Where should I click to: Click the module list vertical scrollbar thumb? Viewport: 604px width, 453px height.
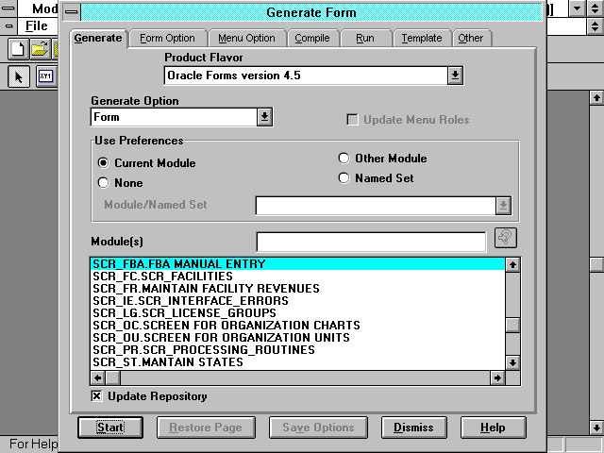click(512, 326)
